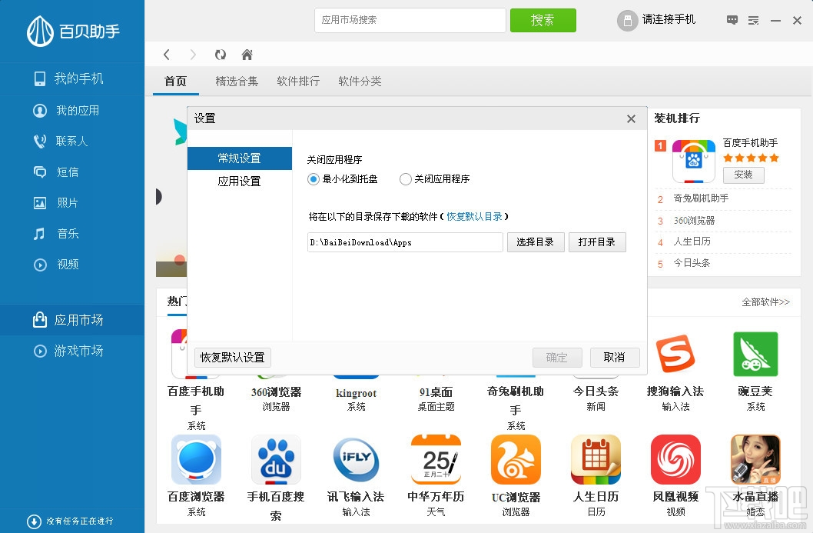The height and width of the screenshot is (533, 813).
Task: Click the download directory path input field
Action: coord(404,242)
